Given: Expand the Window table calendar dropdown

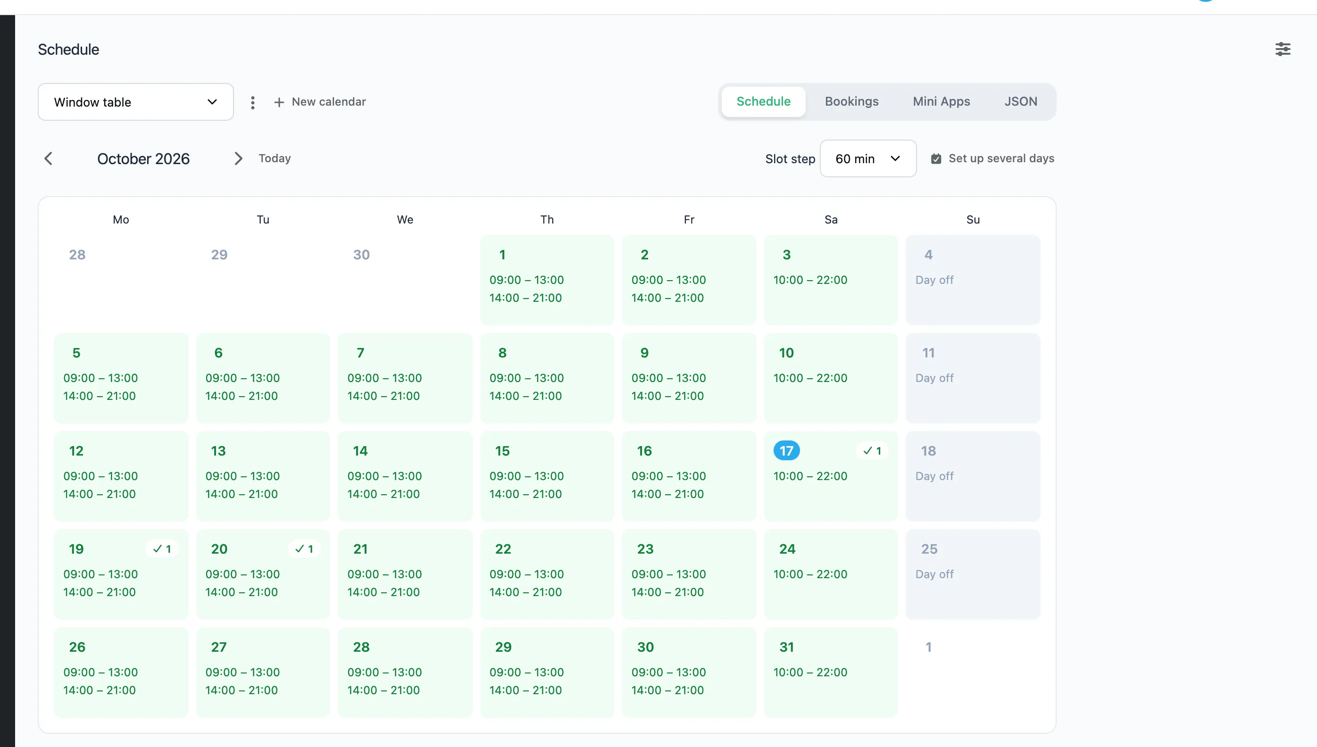Looking at the screenshot, I should tap(136, 102).
